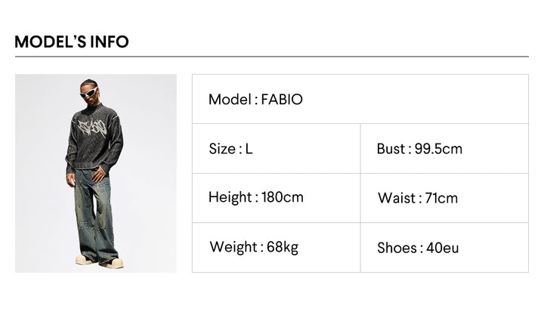Image resolution: width=544 pixels, height=312 pixels.
Task: Click the name FABIO
Action: 282,100
